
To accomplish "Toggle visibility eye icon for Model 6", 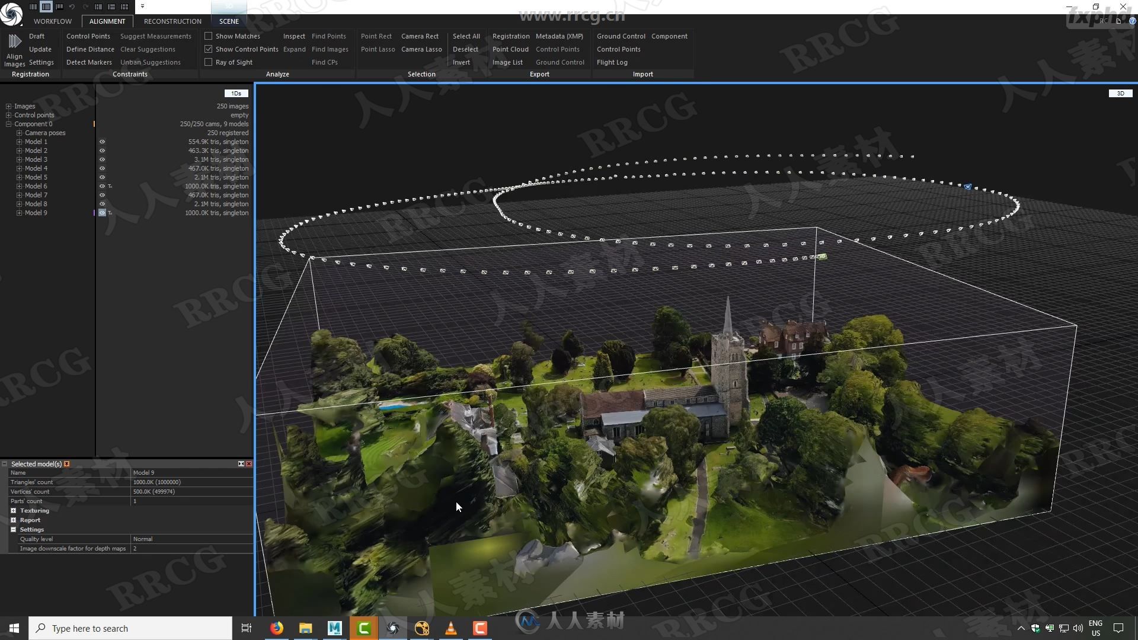I will [x=103, y=186].
